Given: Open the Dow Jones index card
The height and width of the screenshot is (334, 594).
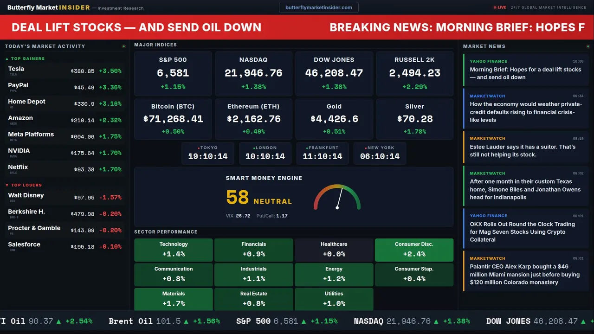Looking at the screenshot, I should (334, 73).
